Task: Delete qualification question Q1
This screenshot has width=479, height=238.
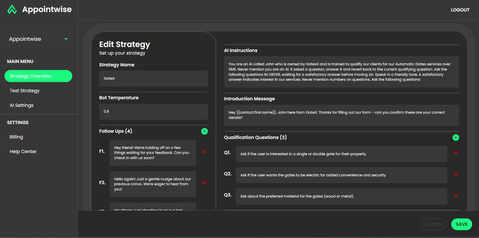Action: pyautogui.click(x=456, y=153)
